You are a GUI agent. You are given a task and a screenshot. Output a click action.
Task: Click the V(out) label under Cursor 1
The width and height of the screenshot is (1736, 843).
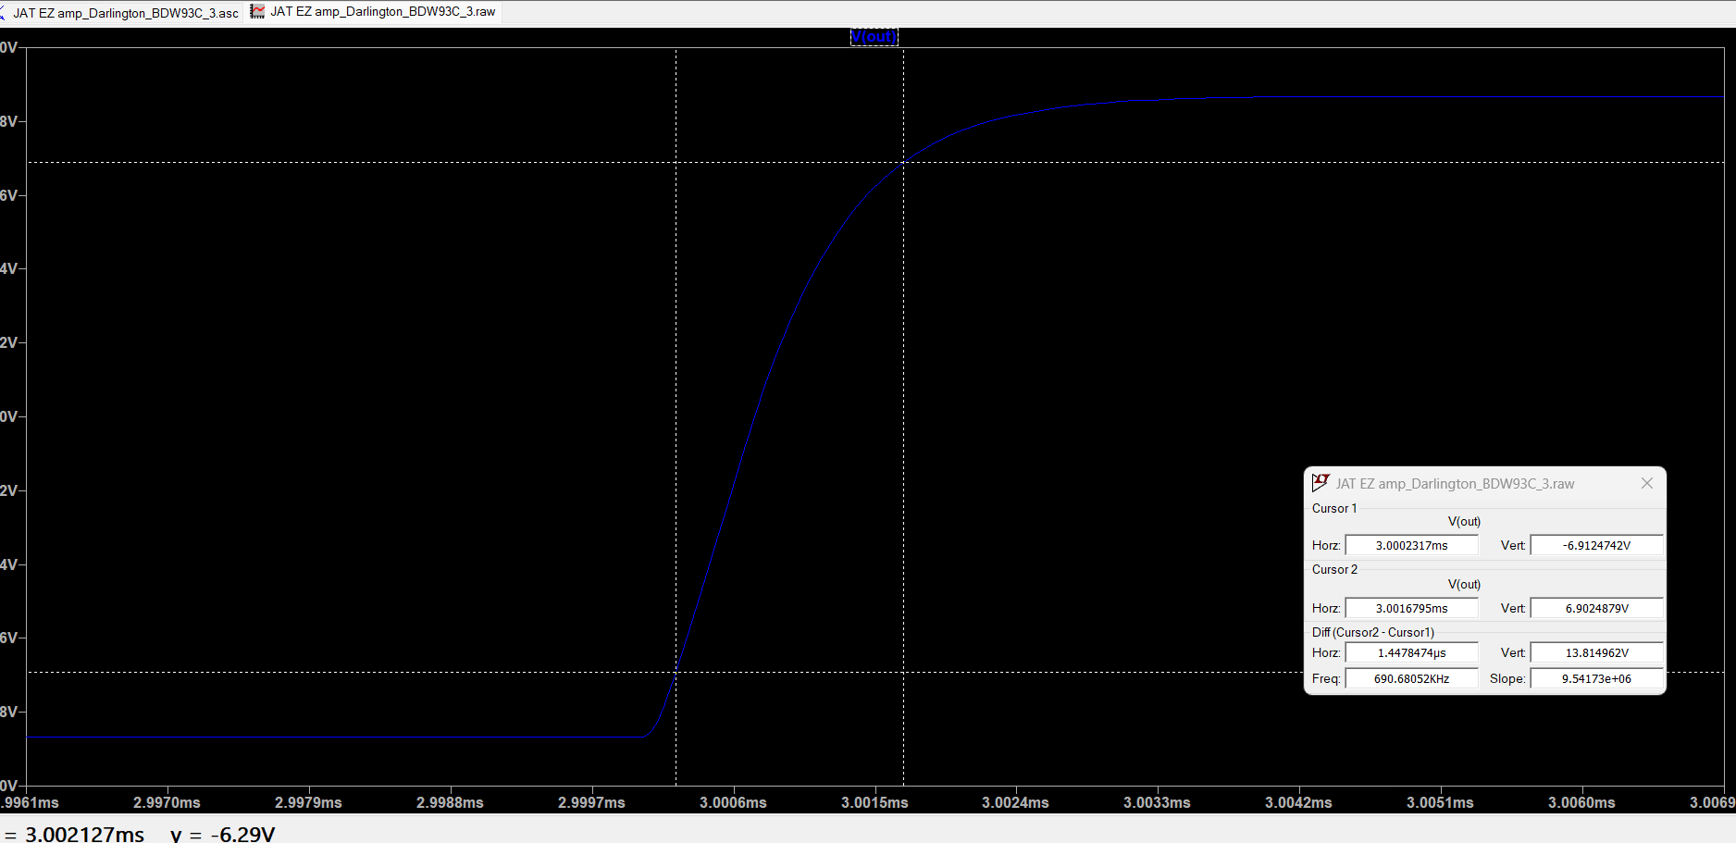click(x=1464, y=521)
